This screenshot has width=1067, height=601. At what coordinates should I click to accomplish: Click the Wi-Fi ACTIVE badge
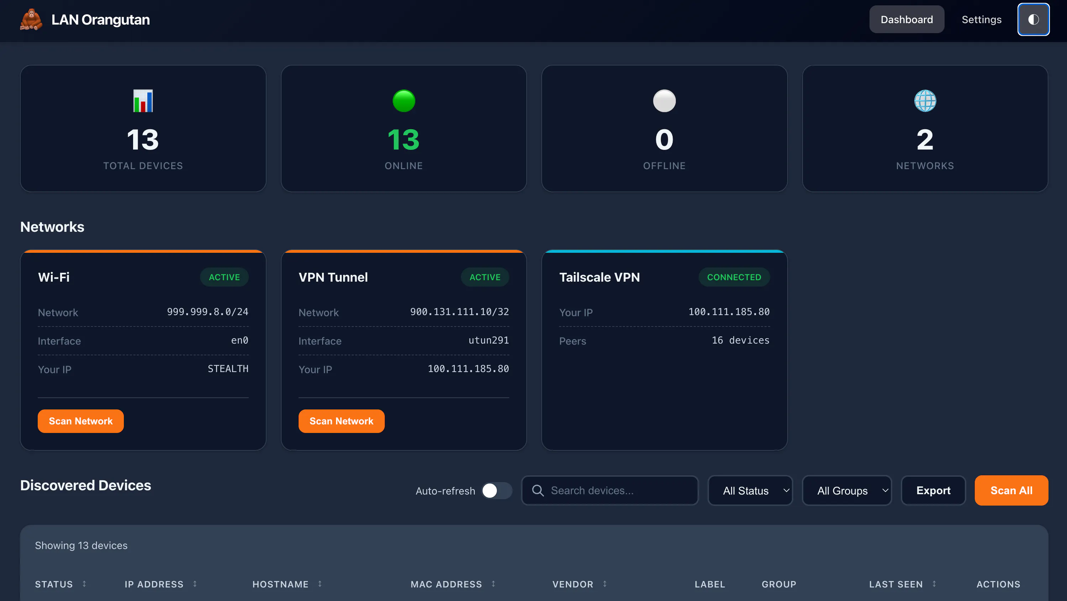224,277
